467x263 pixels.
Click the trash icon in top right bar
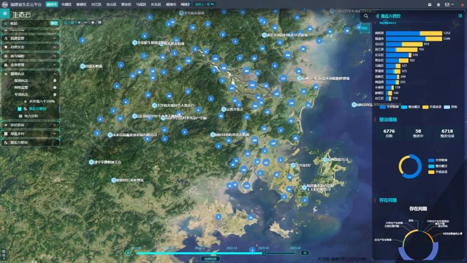[438, 4]
